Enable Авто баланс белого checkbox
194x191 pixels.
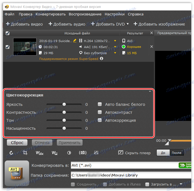(100, 104)
